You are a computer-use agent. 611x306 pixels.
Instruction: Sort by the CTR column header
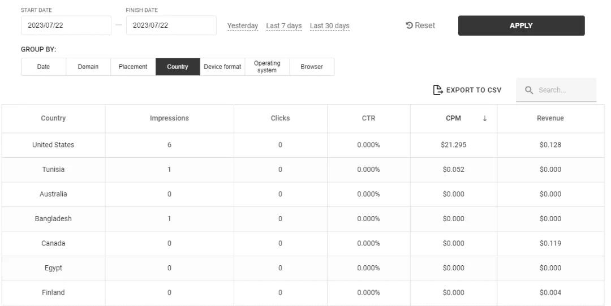[369, 118]
